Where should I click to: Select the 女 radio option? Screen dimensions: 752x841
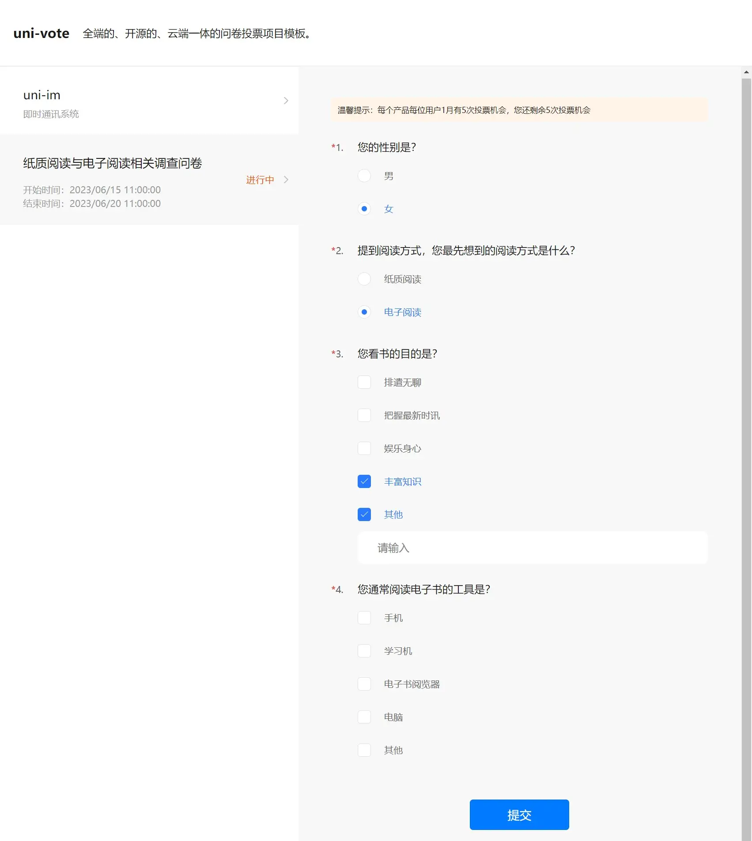364,209
